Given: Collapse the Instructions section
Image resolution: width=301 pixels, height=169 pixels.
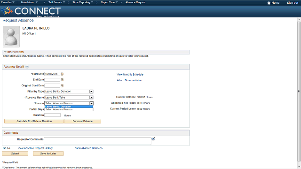Looking at the screenshot, I should click(5, 52).
